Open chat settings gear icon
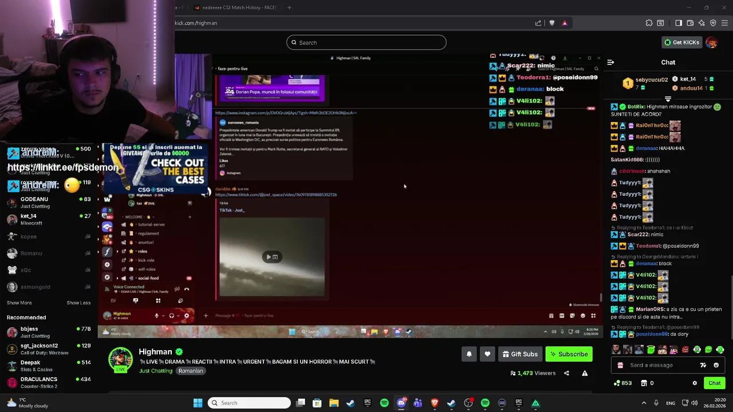This screenshot has height=412, width=733. pyautogui.click(x=695, y=383)
